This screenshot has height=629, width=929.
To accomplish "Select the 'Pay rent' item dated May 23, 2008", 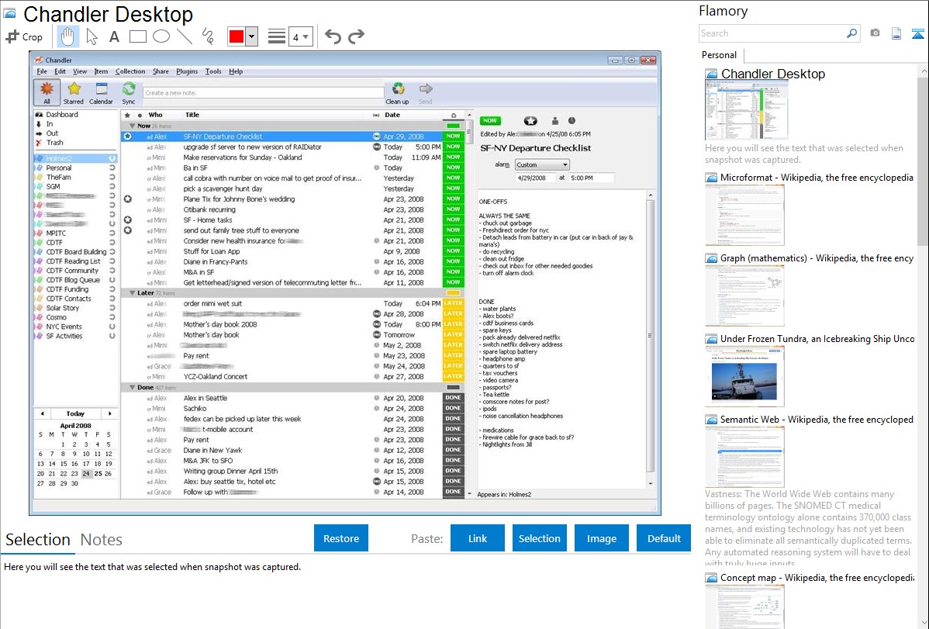I will click(x=292, y=356).
